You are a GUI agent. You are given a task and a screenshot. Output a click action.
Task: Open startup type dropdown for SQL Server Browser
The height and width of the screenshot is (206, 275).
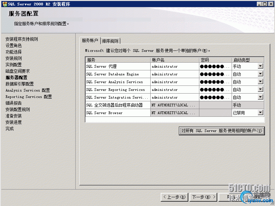pyautogui.click(x=261, y=112)
